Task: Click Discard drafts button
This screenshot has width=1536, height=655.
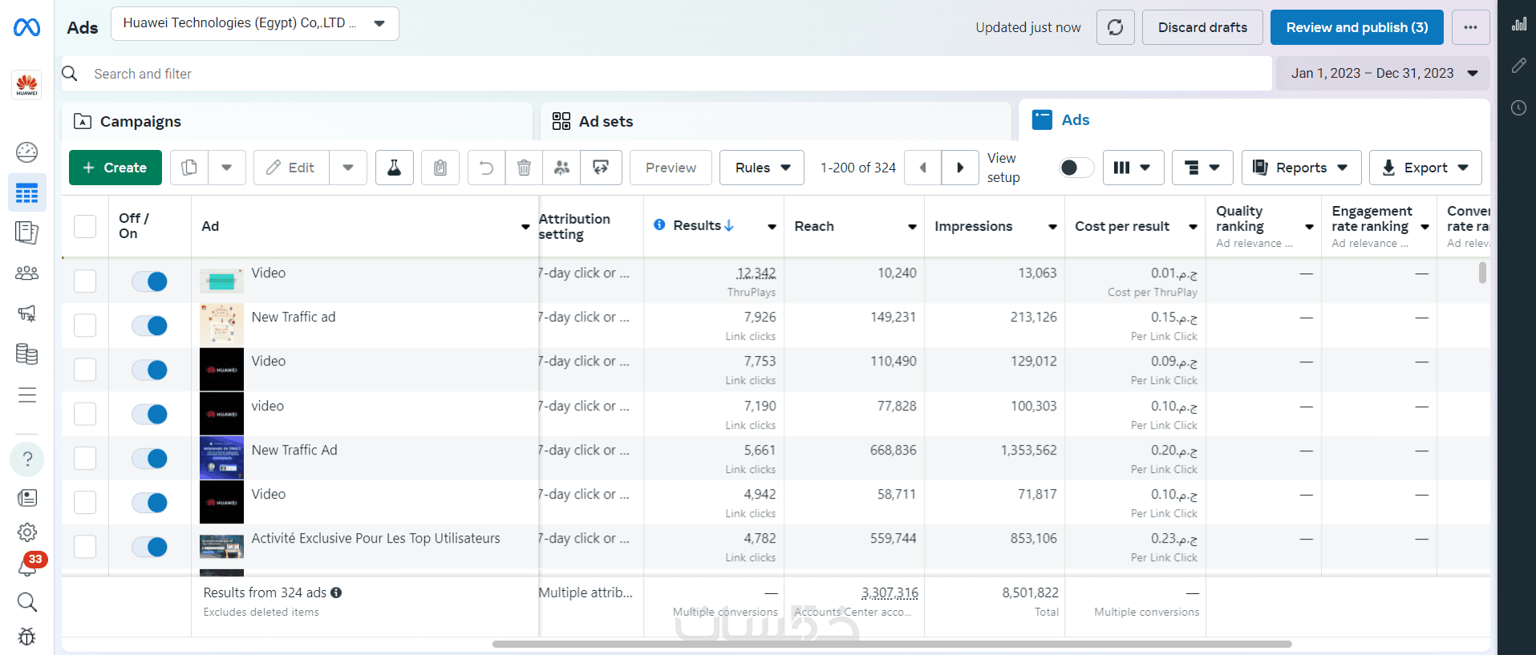Action: [x=1202, y=27]
